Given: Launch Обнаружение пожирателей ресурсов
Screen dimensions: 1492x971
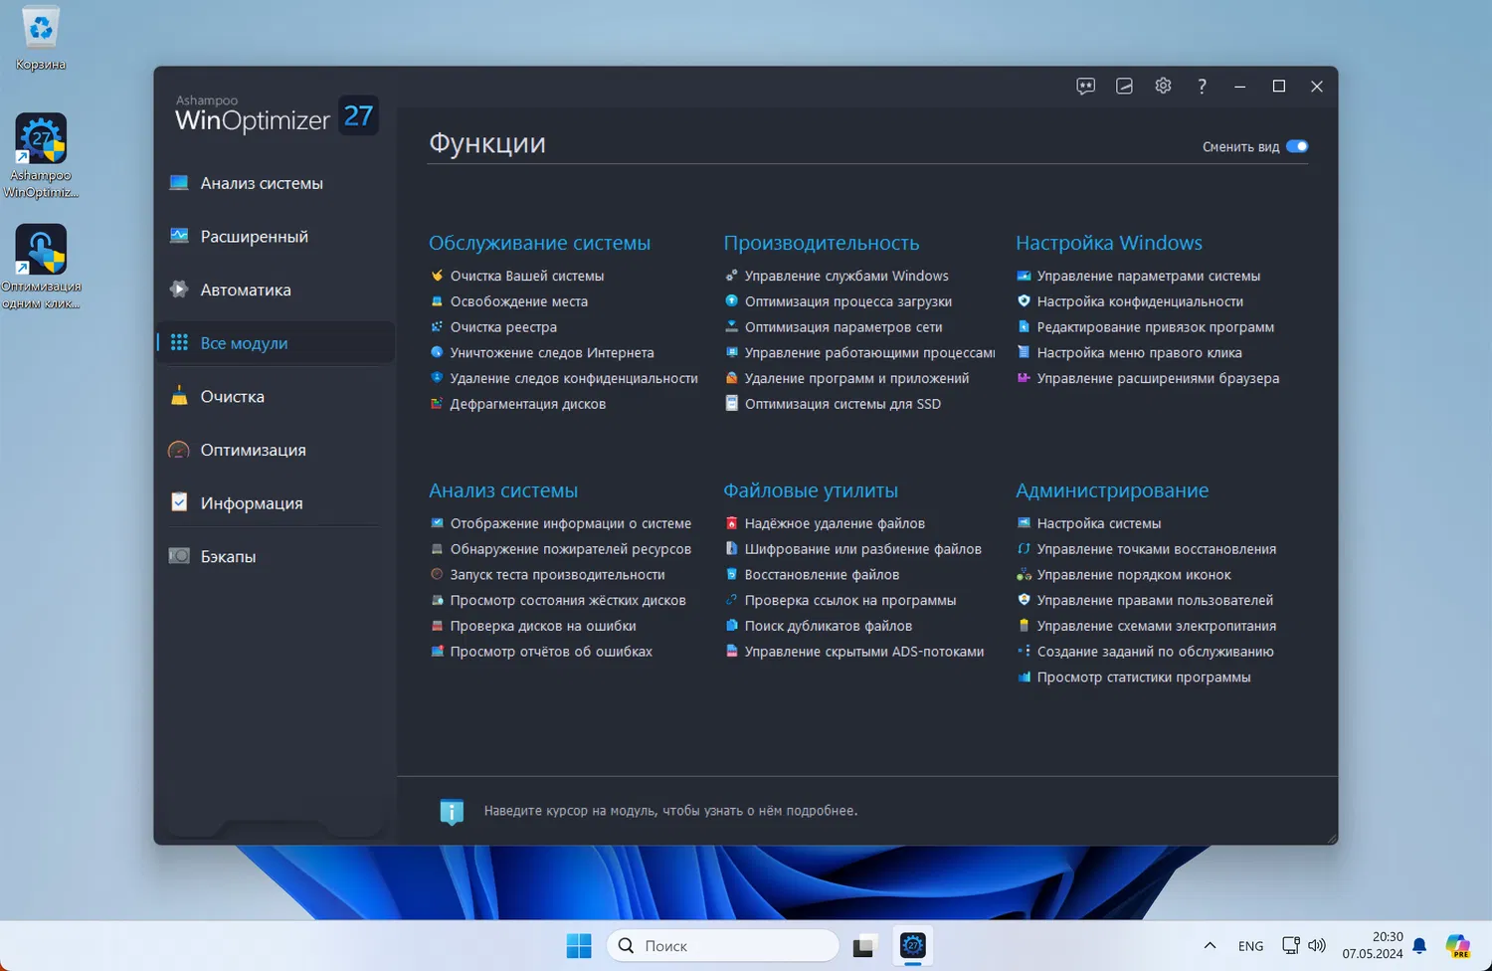Looking at the screenshot, I should point(570,549).
